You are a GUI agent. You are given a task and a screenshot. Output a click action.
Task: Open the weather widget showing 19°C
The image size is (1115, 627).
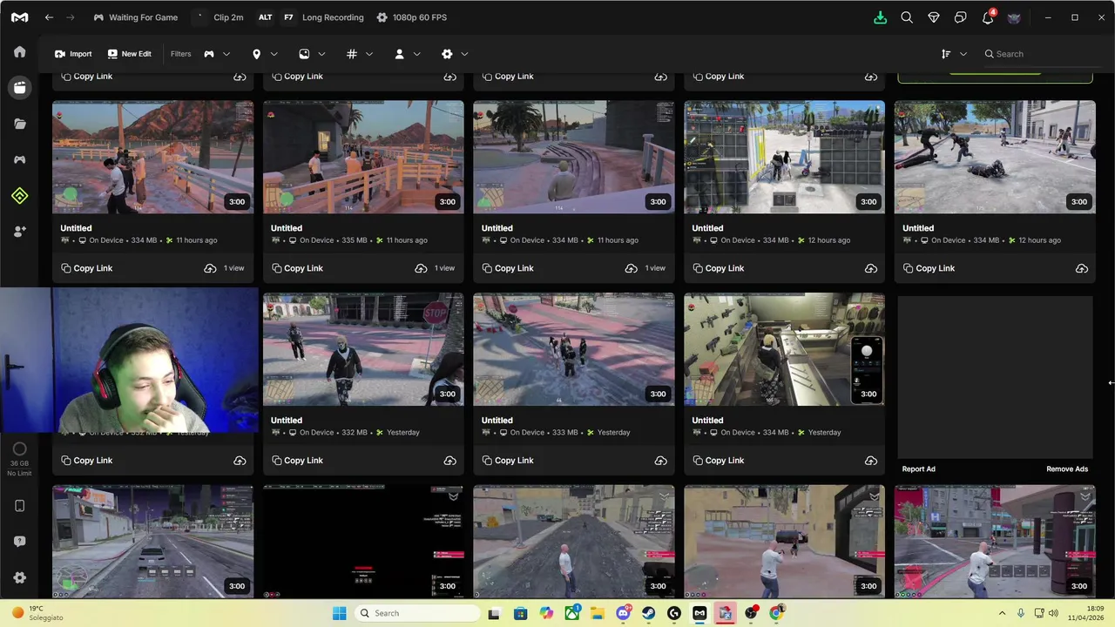coord(37,613)
